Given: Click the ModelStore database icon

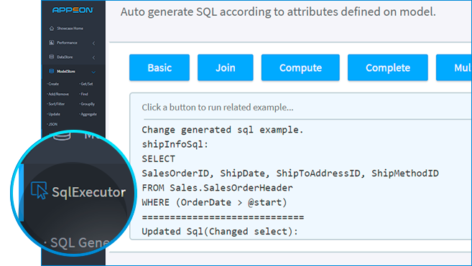Looking at the screenshot, I should (x=52, y=71).
